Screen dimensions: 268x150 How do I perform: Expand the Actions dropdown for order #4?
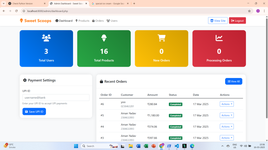point(226,127)
